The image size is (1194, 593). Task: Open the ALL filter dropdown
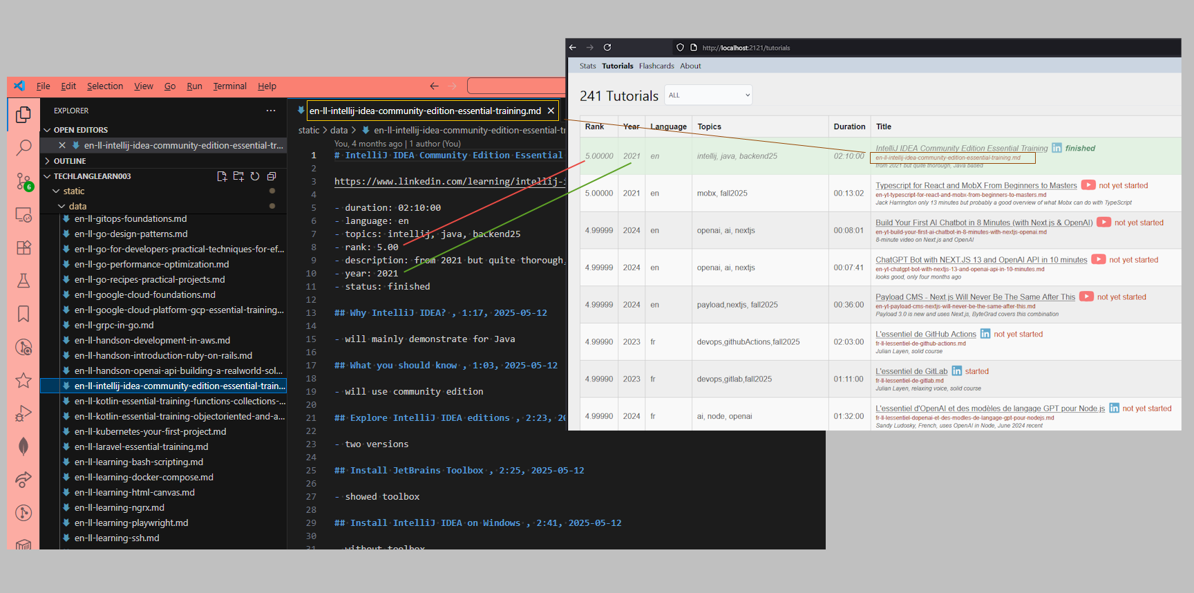click(x=708, y=95)
